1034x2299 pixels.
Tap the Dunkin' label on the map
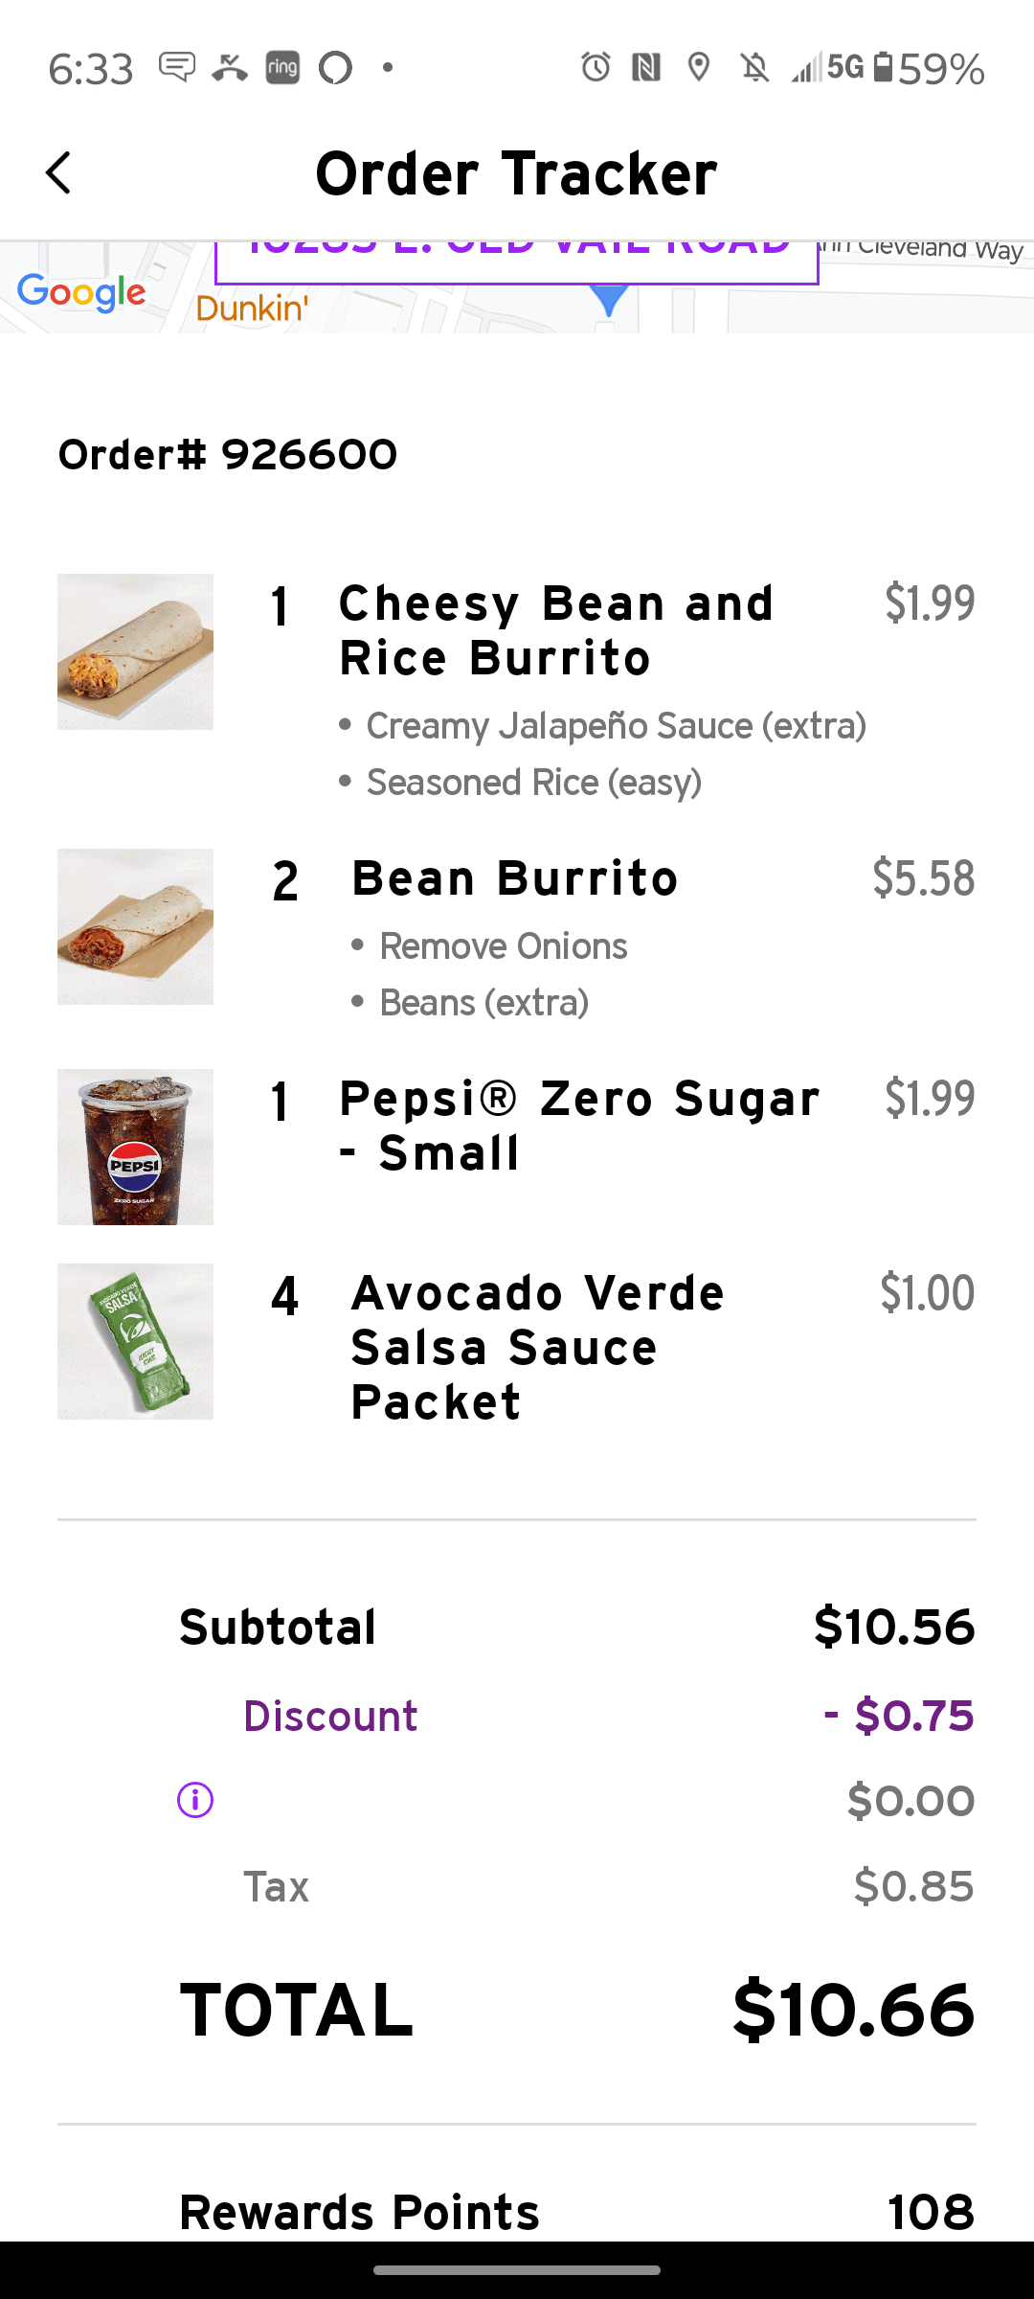click(x=252, y=308)
